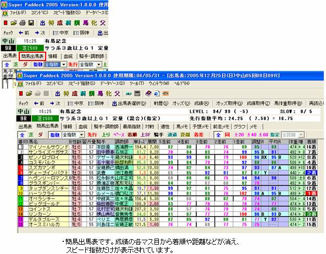Screen dimensions: 326x254
Task: Open the ヘルプ(H) menu
Action: [182, 84]
